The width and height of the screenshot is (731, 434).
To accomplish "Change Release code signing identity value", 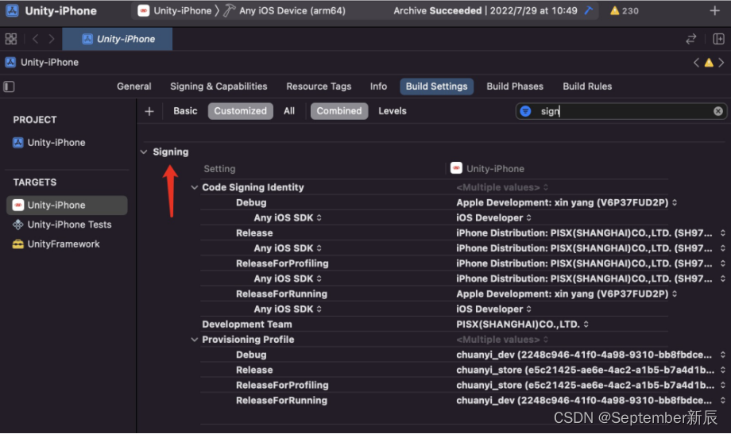I will [x=590, y=233].
